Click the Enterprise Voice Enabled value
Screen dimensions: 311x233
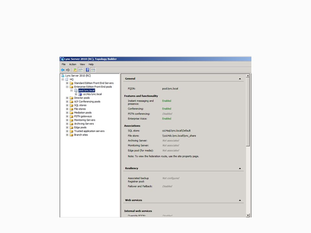point(167,119)
